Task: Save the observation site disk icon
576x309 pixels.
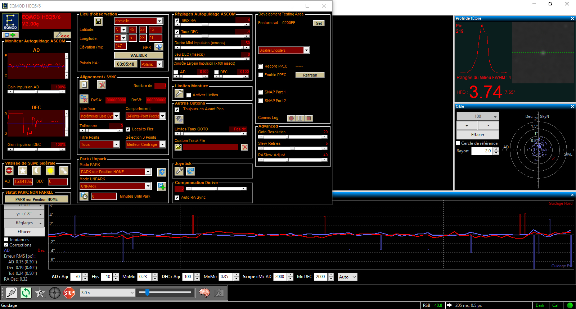Action: tap(98, 22)
